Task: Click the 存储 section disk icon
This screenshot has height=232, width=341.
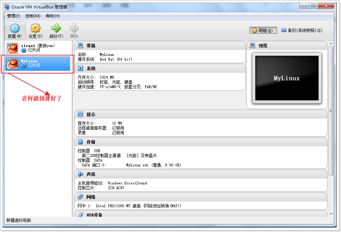Action: 81,142
